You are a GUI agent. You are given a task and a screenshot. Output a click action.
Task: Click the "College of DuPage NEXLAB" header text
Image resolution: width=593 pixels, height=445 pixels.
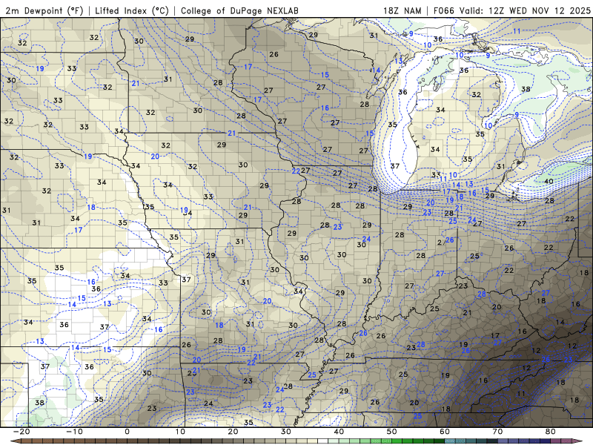click(x=239, y=10)
